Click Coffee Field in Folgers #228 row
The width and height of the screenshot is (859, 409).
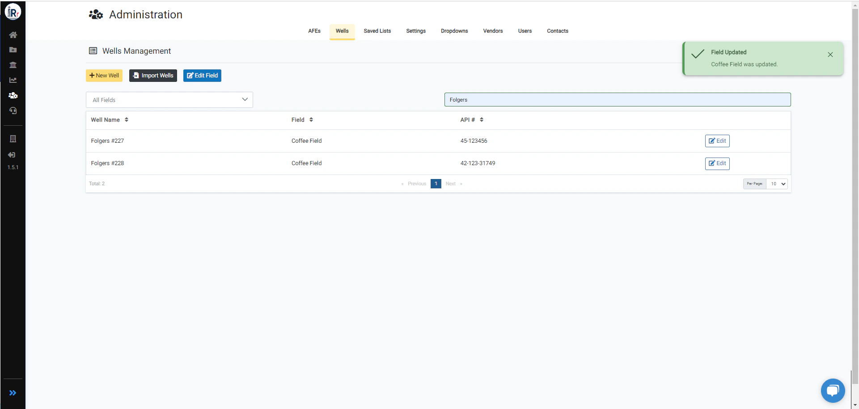tap(307, 163)
